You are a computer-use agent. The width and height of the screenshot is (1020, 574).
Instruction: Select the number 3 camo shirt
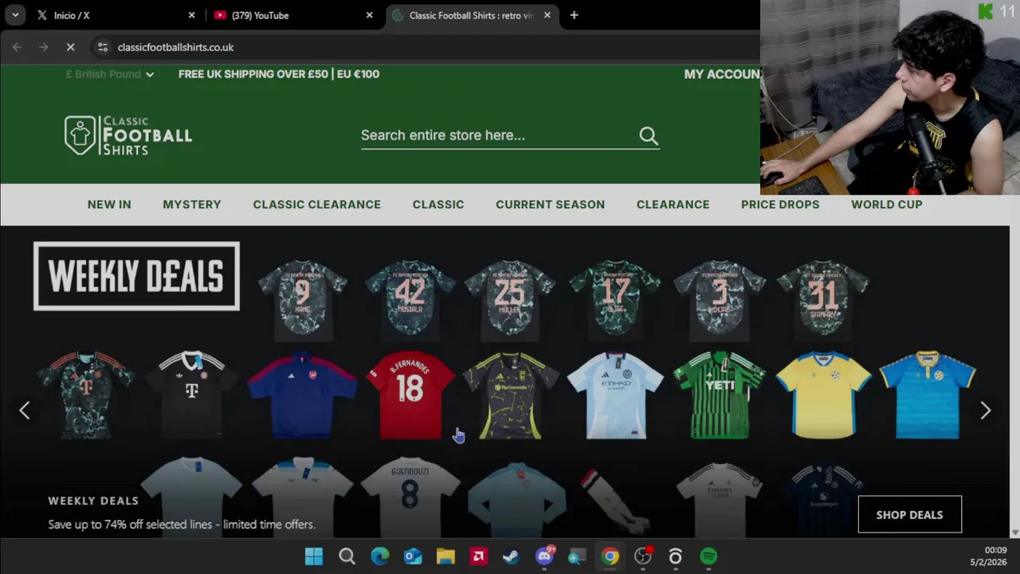[720, 299]
